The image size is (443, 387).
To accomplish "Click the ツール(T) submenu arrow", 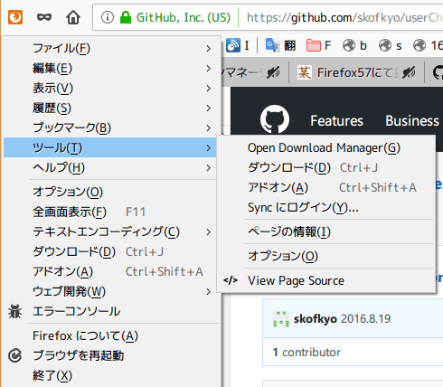I will click(x=209, y=147).
